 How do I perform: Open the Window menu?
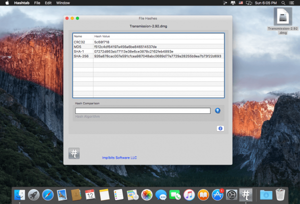click(63, 3)
